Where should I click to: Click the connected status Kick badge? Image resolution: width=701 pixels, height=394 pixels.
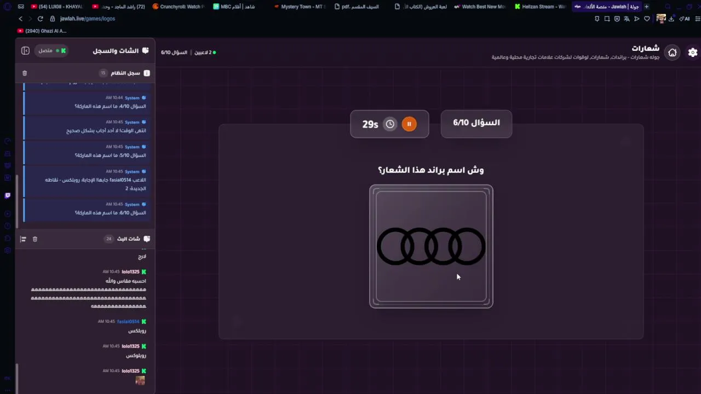[x=52, y=50]
